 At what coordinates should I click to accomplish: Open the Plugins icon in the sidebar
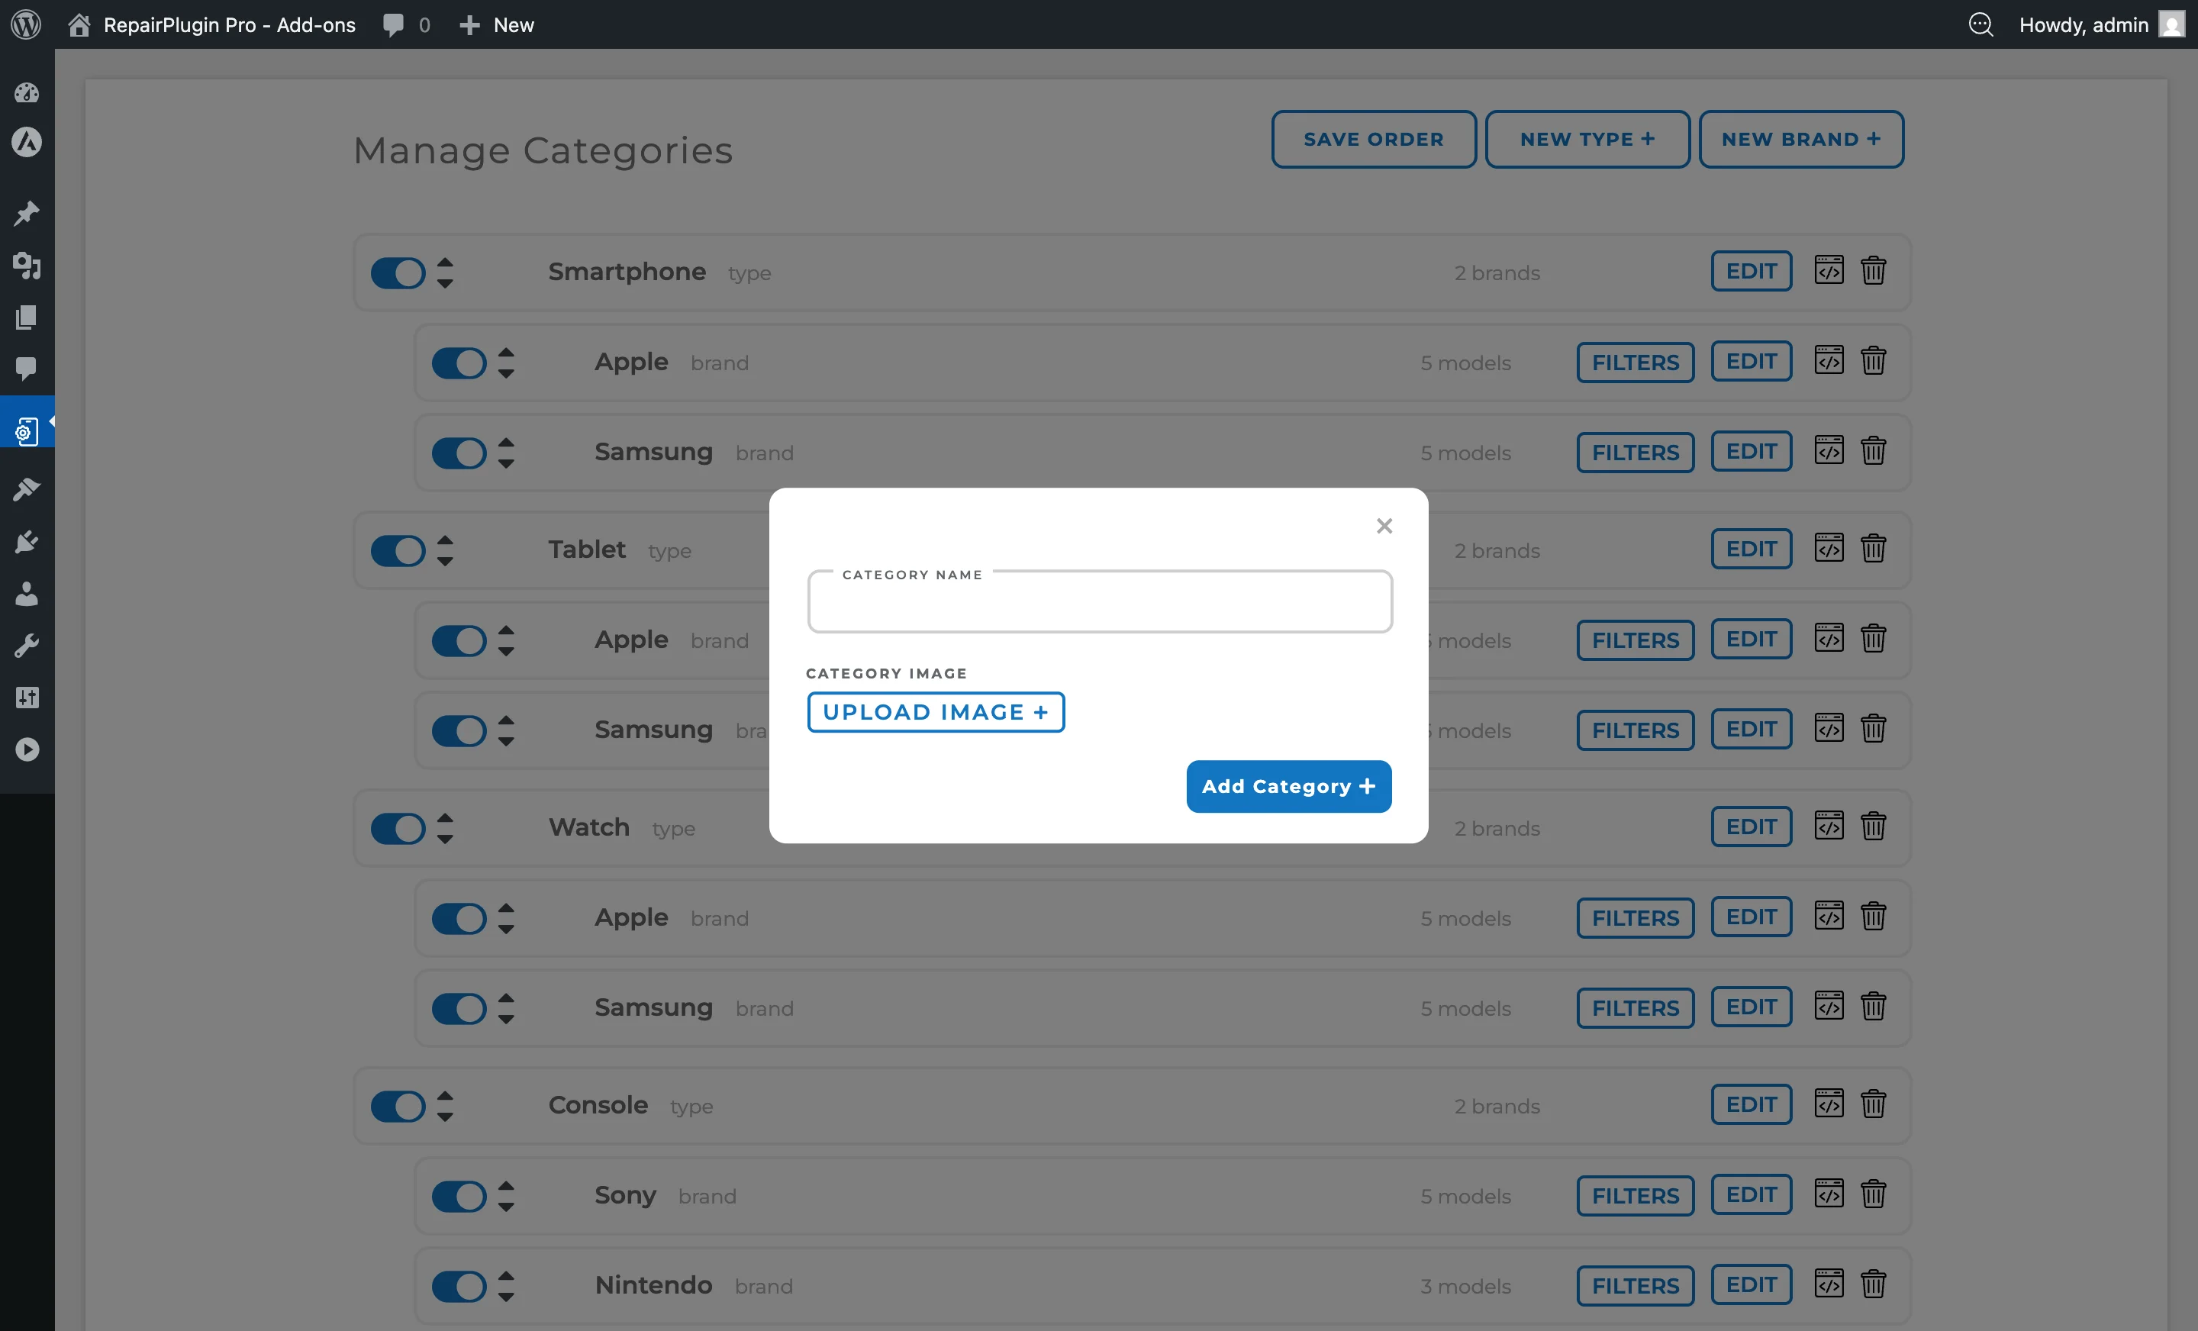pyautogui.click(x=27, y=542)
